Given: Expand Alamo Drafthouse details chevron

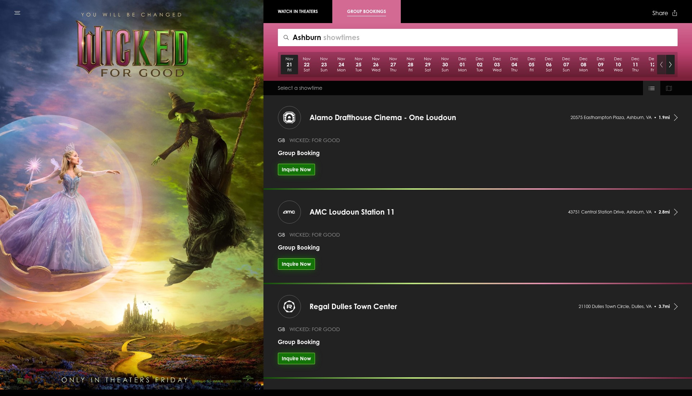Looking at the screenshot, I should (676, 118).
